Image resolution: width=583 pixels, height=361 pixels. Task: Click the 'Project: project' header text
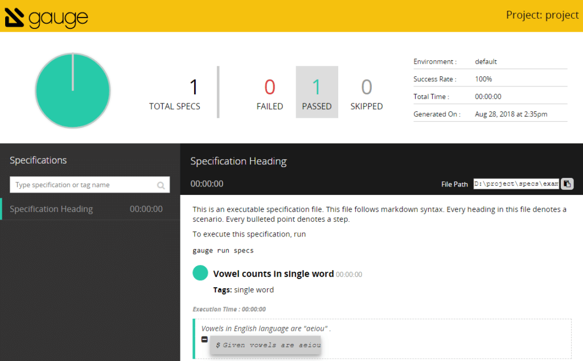point(541,15)
